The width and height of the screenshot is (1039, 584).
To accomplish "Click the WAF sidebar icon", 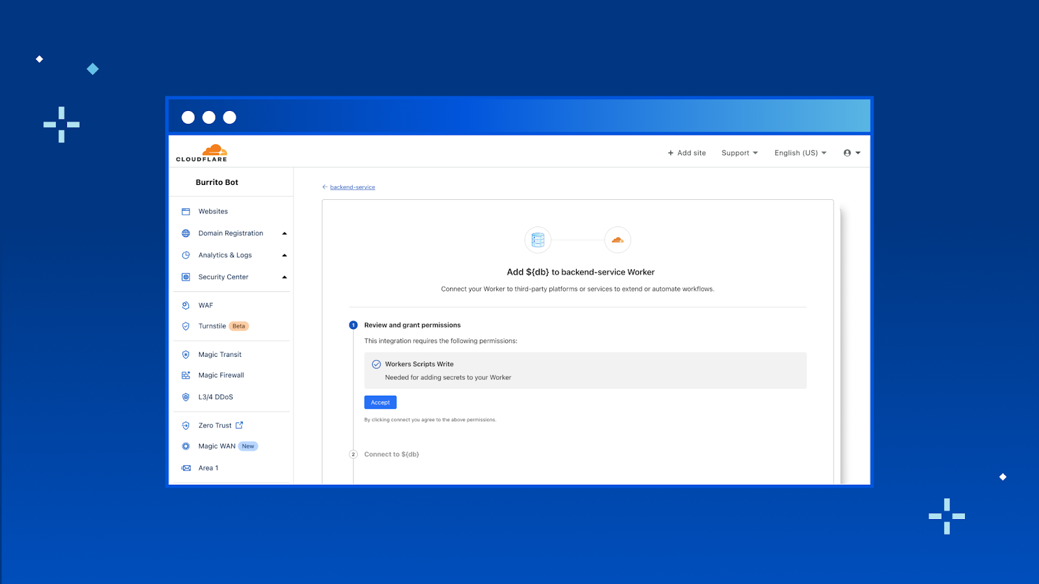I will [x=186, y=306].
